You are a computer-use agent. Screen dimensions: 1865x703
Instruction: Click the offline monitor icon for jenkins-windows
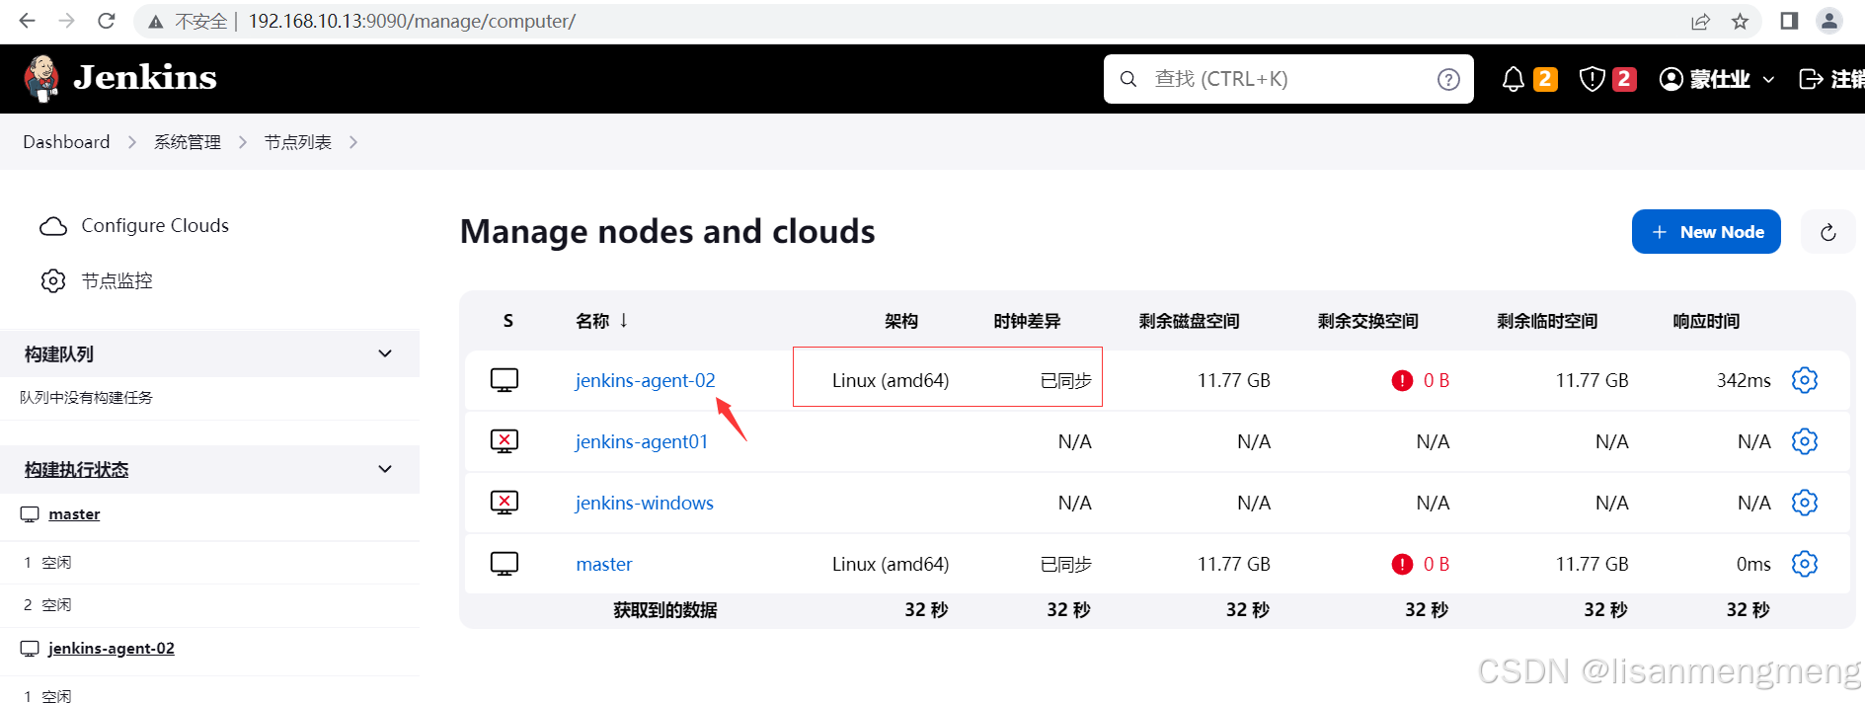505,503
